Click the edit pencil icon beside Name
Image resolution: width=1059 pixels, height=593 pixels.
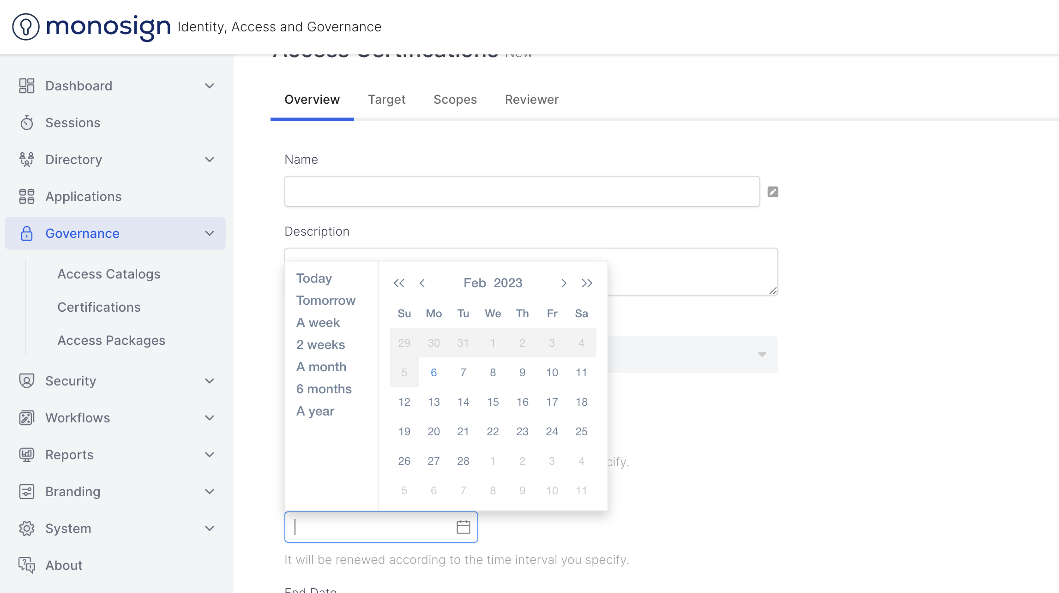(773, 192)
